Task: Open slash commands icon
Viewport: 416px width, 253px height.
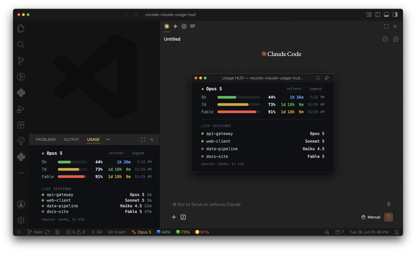Action: tap(183, 217)
